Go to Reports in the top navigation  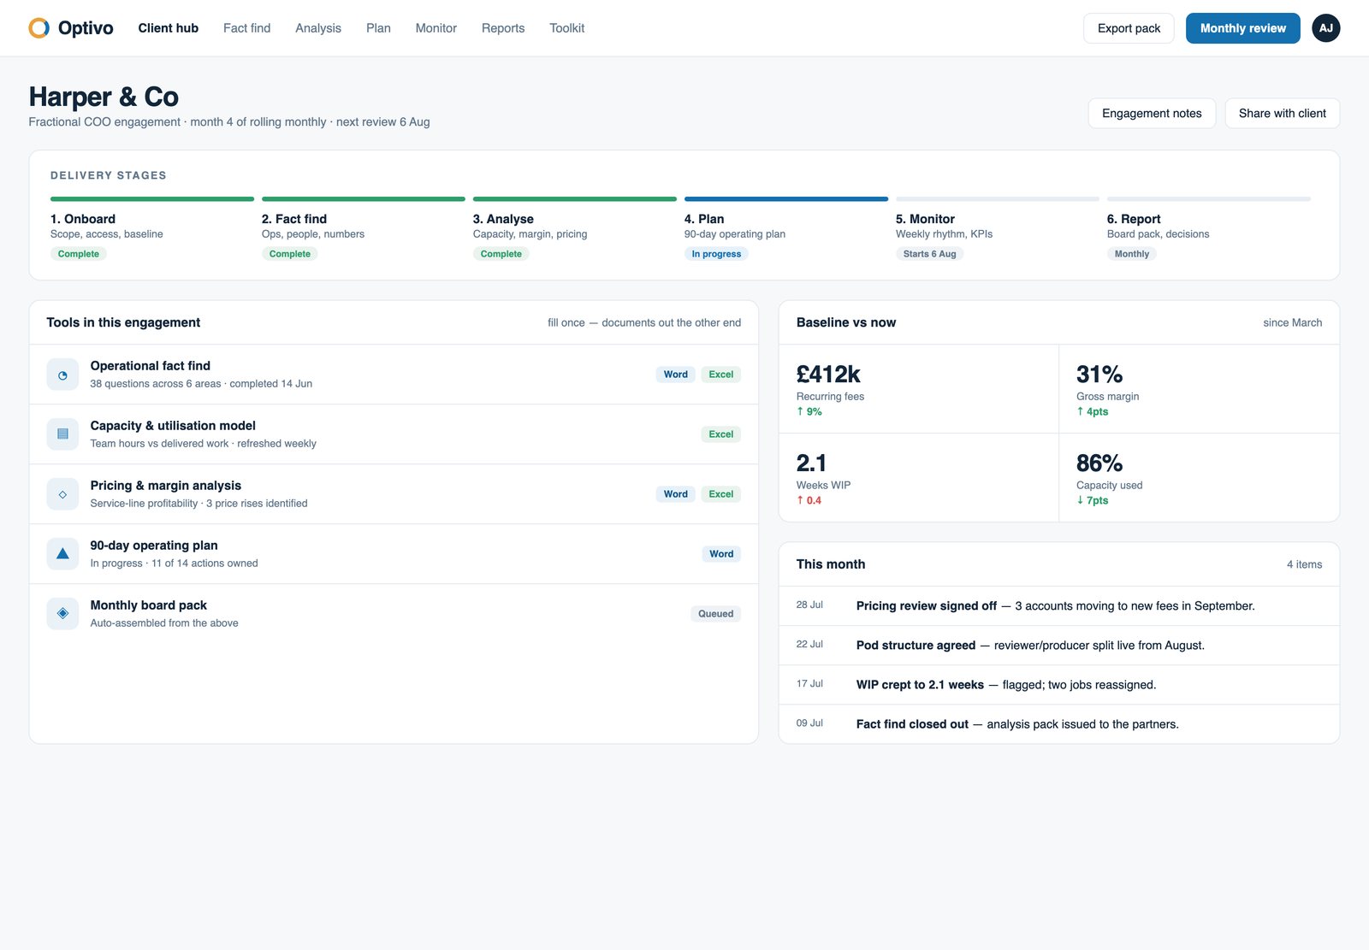(503, 28)
